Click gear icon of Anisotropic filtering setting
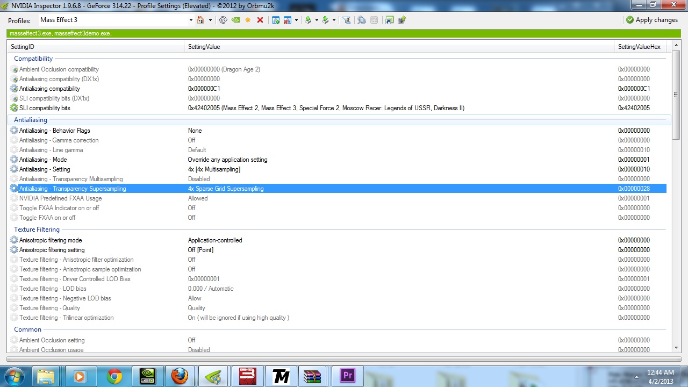The width and height of the screenshot is (688, 387). (x=14, y=250)
